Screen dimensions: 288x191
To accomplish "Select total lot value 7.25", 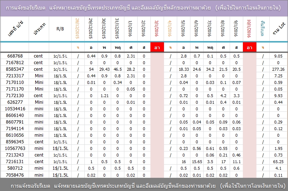I will point(278,76).
